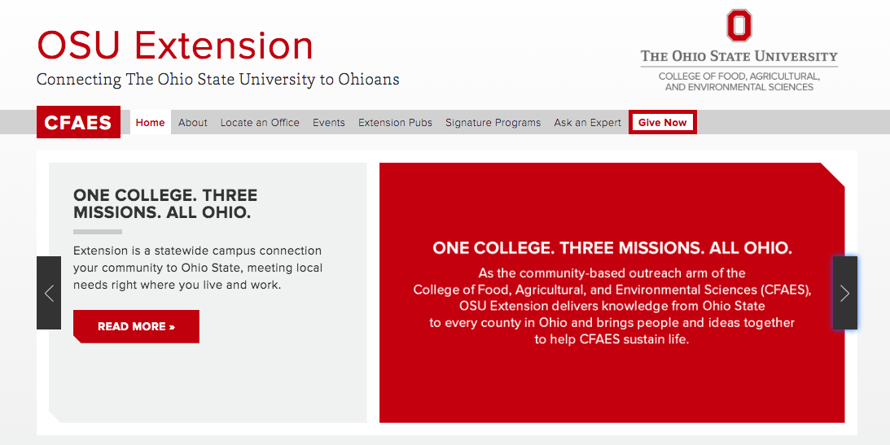Open Signature Programs from the nav bar

[x=493, y=123]
